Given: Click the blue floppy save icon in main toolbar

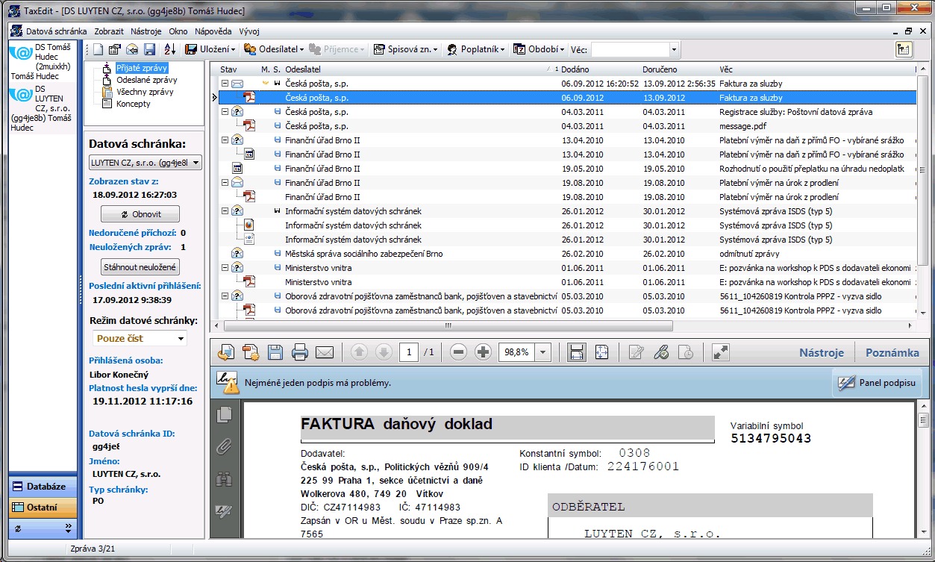Looking at the screenshot, I should click(149, 49).
